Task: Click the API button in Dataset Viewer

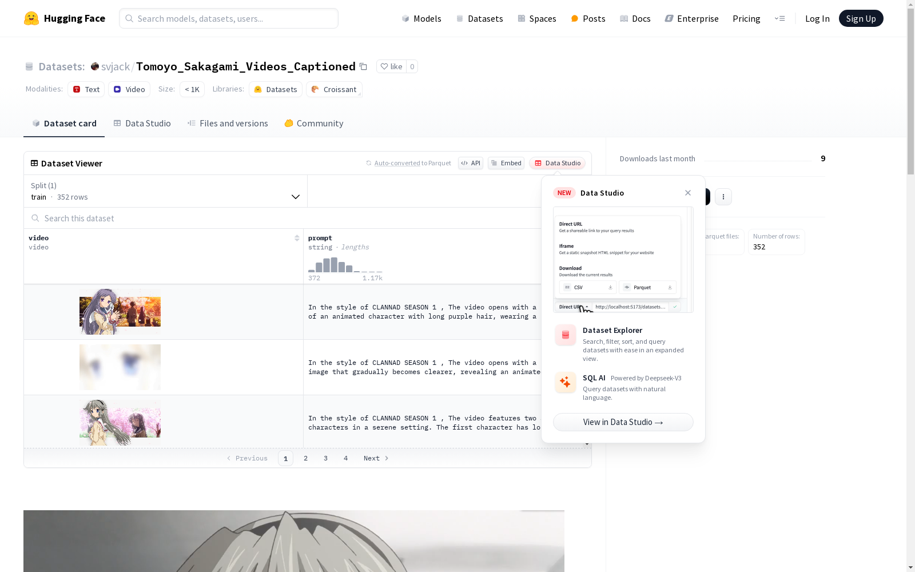Action: (471, 163)
